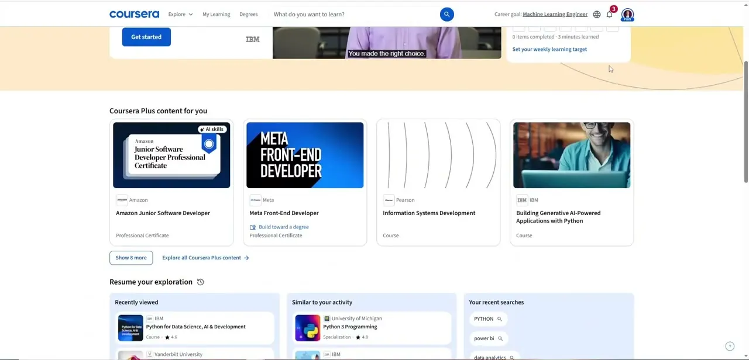The height and width of the screenshot is (360, 749).
Task: Click the search icon in the power bi chip
Action: [500, 338]
